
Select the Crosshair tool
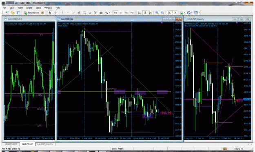(x=55, y=13)
